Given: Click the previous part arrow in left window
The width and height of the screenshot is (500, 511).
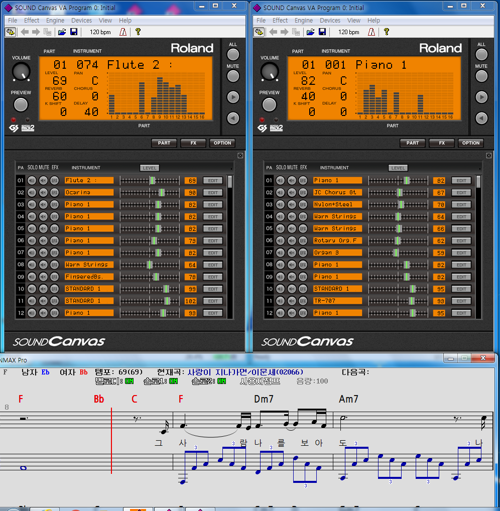Looking at the screenshot, I should point(233,118).
